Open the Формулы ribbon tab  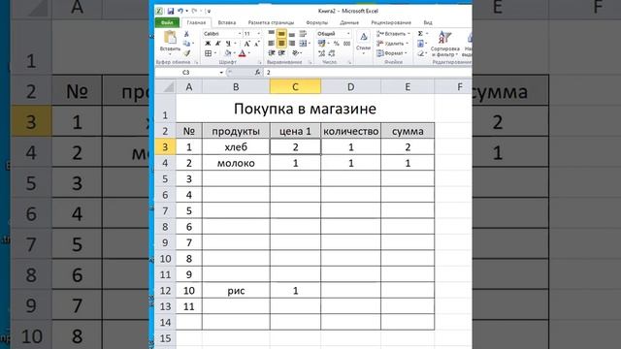point(317,22)
